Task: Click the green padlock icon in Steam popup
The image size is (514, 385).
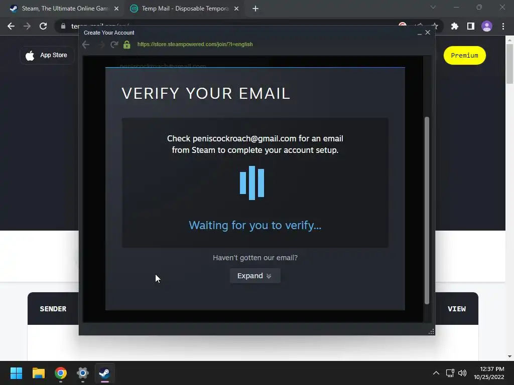Action: click(127, 45)
